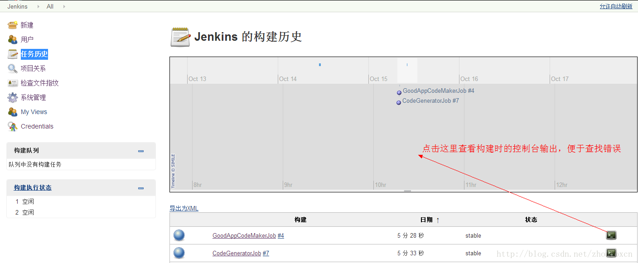Click 允许自动刷新 link

click(616, 6)
